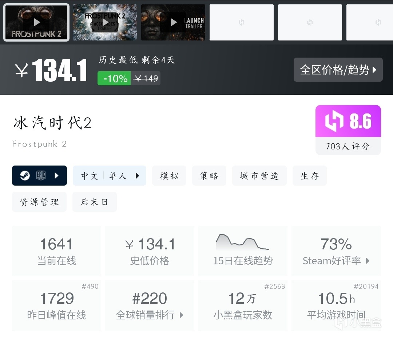Click the #20194 rank label
This screenshot has width=393, height=338.
[x=366, y=286]
